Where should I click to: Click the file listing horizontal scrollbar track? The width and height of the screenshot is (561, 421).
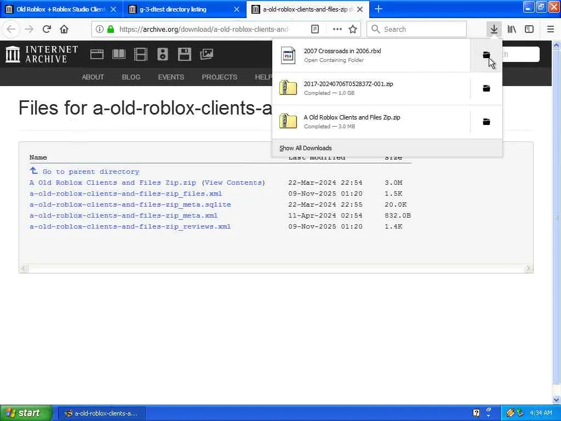pos(276,268)
